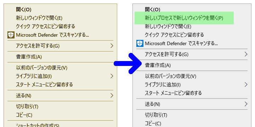Image resolution: width=255 pixels, height=127 pixels.
Task: Click the Microsoft Defender shield icon, left menu
Action: click(x=11, y=35)
